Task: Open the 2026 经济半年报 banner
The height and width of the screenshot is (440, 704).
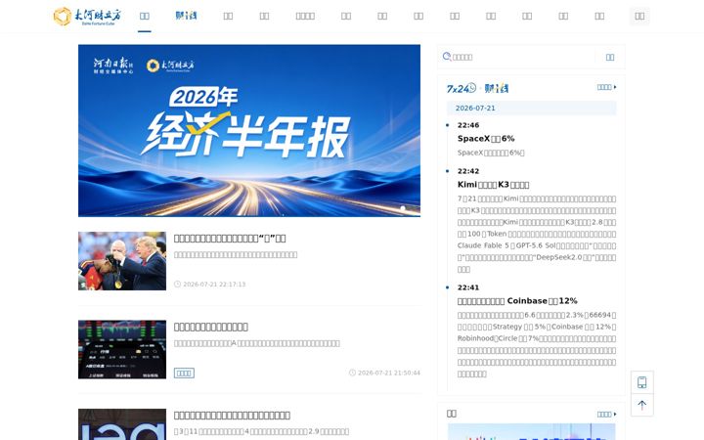Action: pyautogui.click(x=249, y=130)
